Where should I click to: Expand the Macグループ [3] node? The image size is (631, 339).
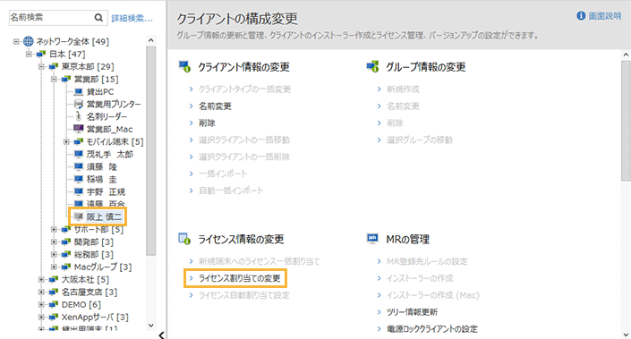click(54, 267)
